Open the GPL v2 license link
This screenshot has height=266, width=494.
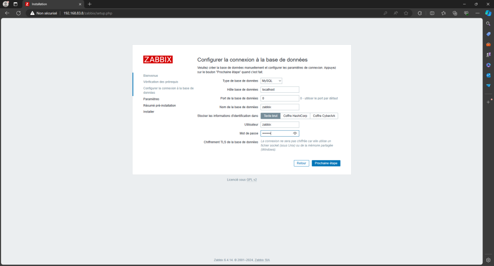[x=252, y=180]
